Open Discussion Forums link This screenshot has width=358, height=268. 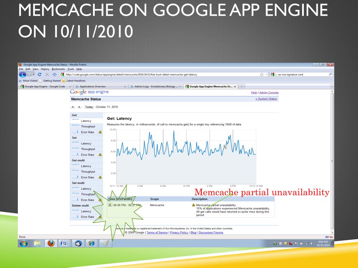pyautogui.click(x=211, y=232)
